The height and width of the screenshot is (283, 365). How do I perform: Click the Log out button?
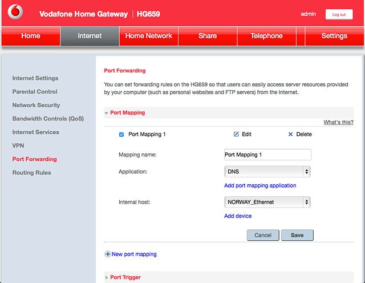[x=339, y=14]
